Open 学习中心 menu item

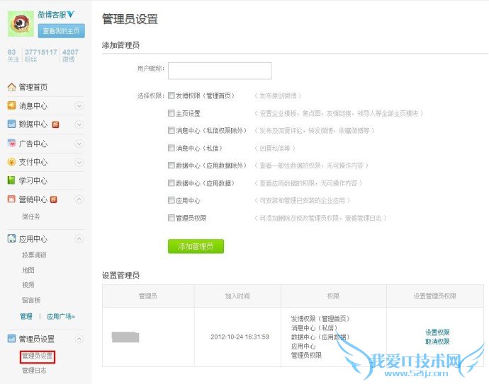pos(33,180)
